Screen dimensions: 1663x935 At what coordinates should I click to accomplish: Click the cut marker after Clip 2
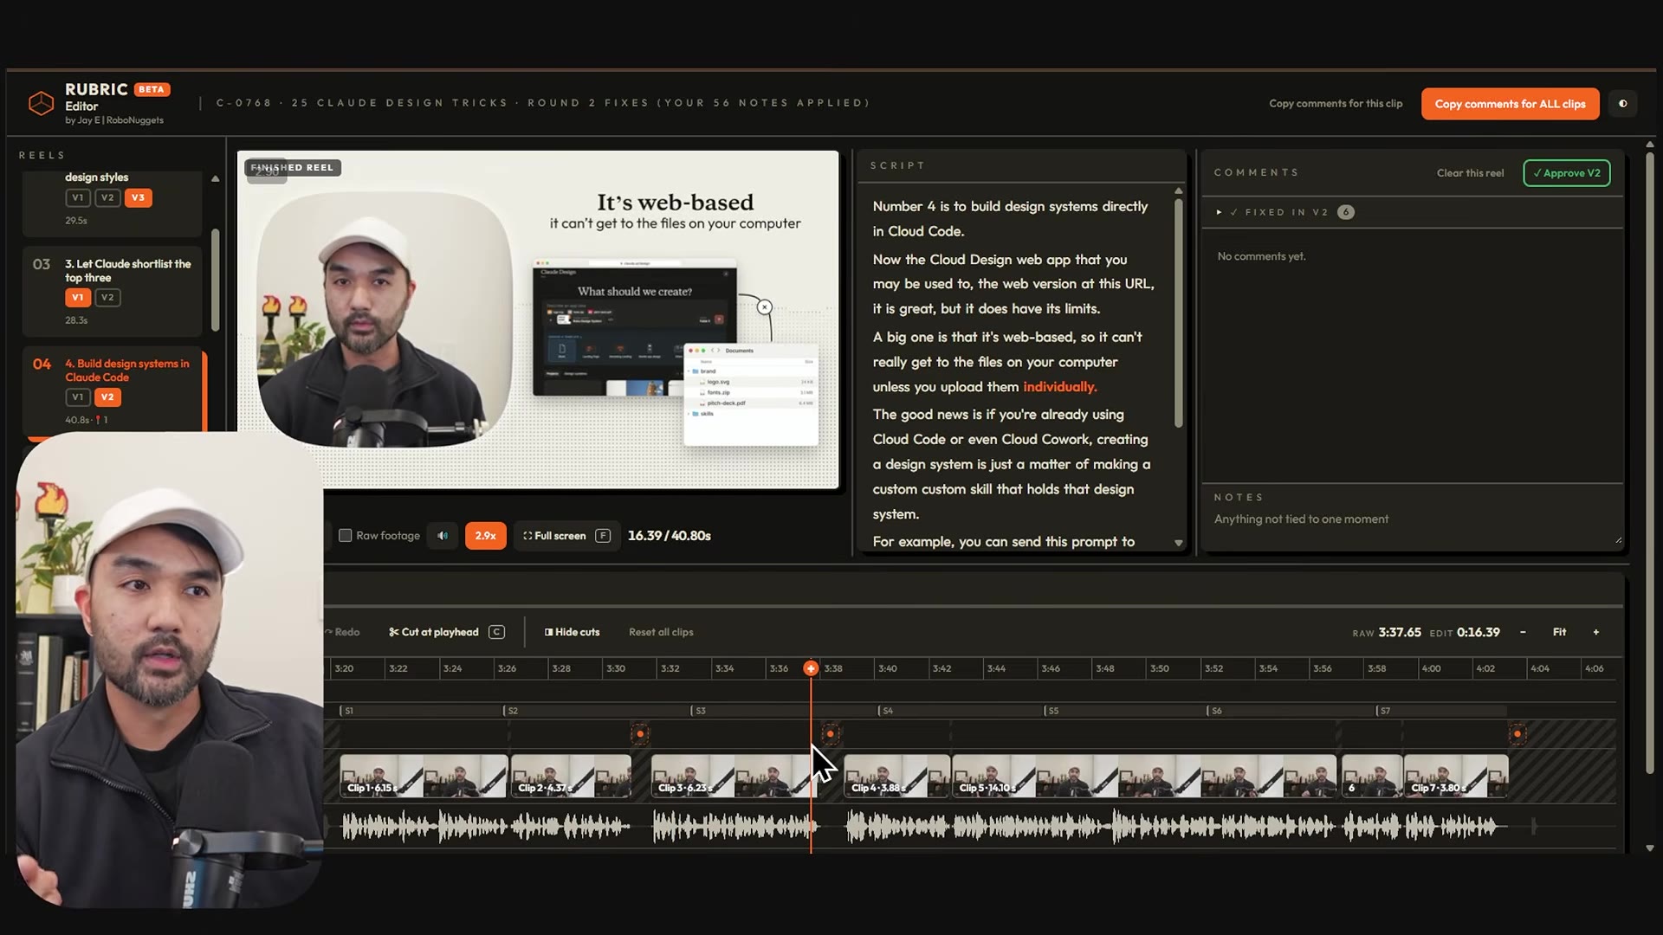[640, 734]
